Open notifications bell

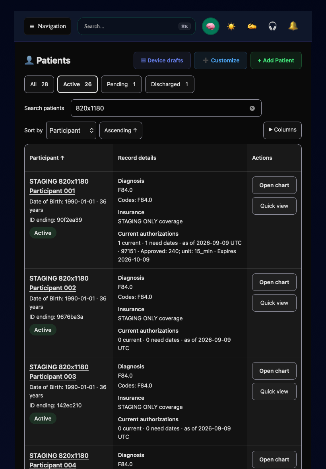(x=293, y=26)
